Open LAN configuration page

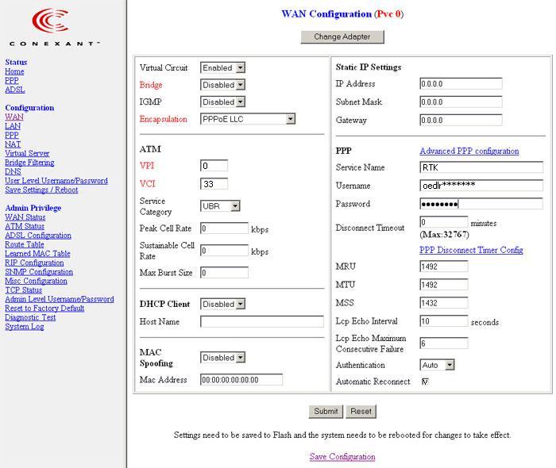13,126
